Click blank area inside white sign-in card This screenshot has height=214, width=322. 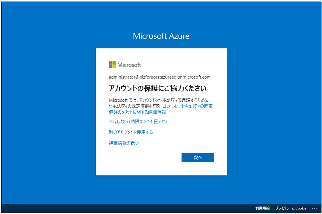pyautogui.click(x=143, y=166)
